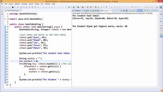Click the Open Type icon
The height and width of the screenshot is (92, 163).
(x=96, y=7)
